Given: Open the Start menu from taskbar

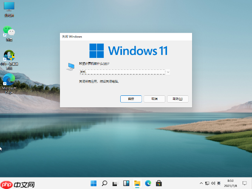Looking at the screenshot, I should coord(93,183).
